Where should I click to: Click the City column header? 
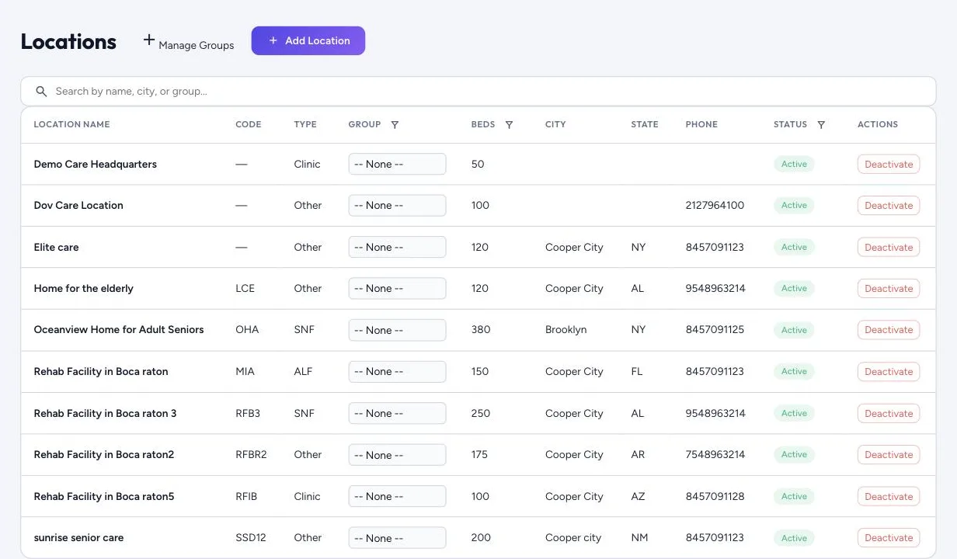[555, 124]
